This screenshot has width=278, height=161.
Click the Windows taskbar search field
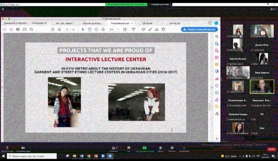31,156
